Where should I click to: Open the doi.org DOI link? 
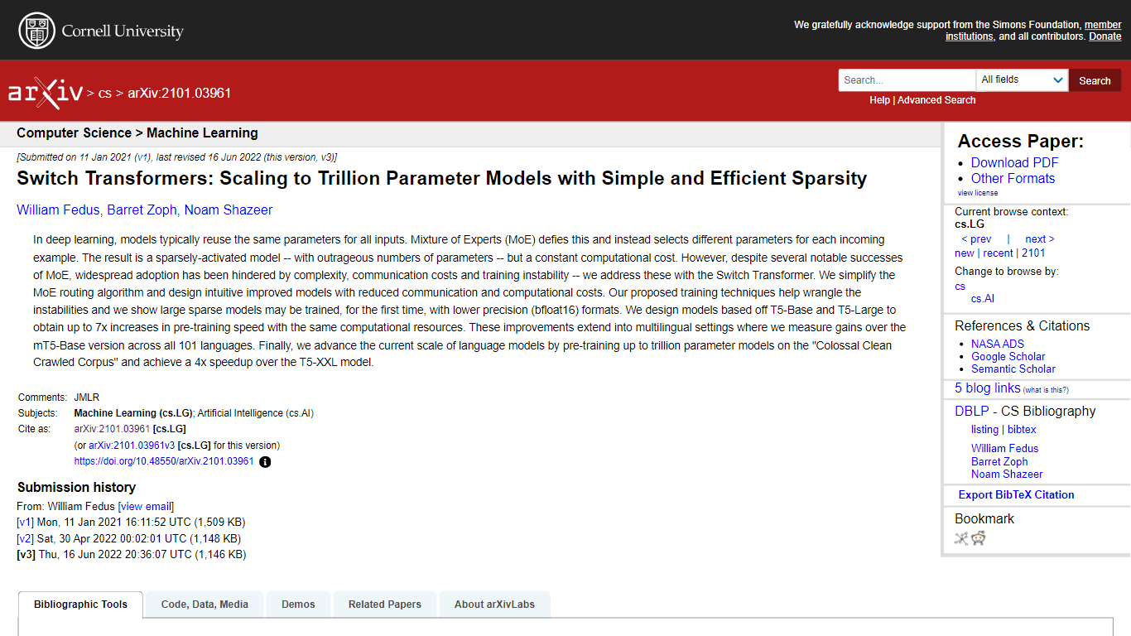point(164,461)
